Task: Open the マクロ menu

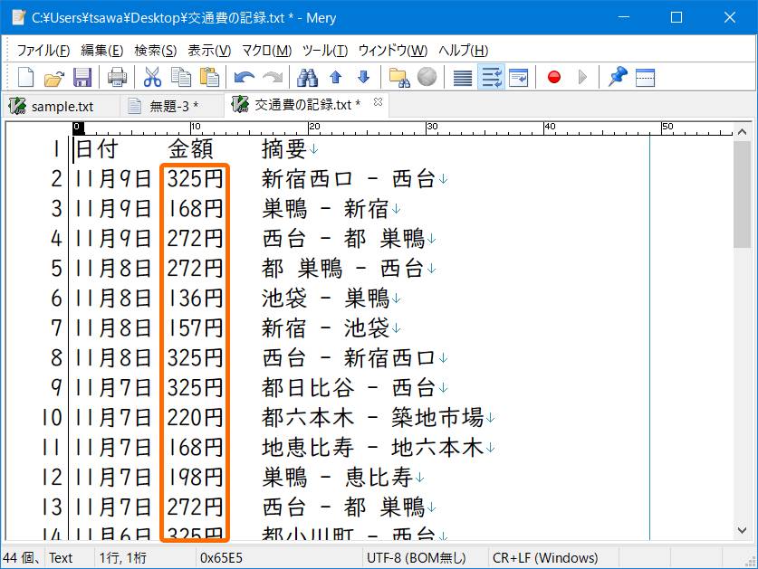Action: point(265,51)
